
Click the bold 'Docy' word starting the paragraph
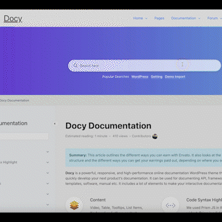point(70,173)
